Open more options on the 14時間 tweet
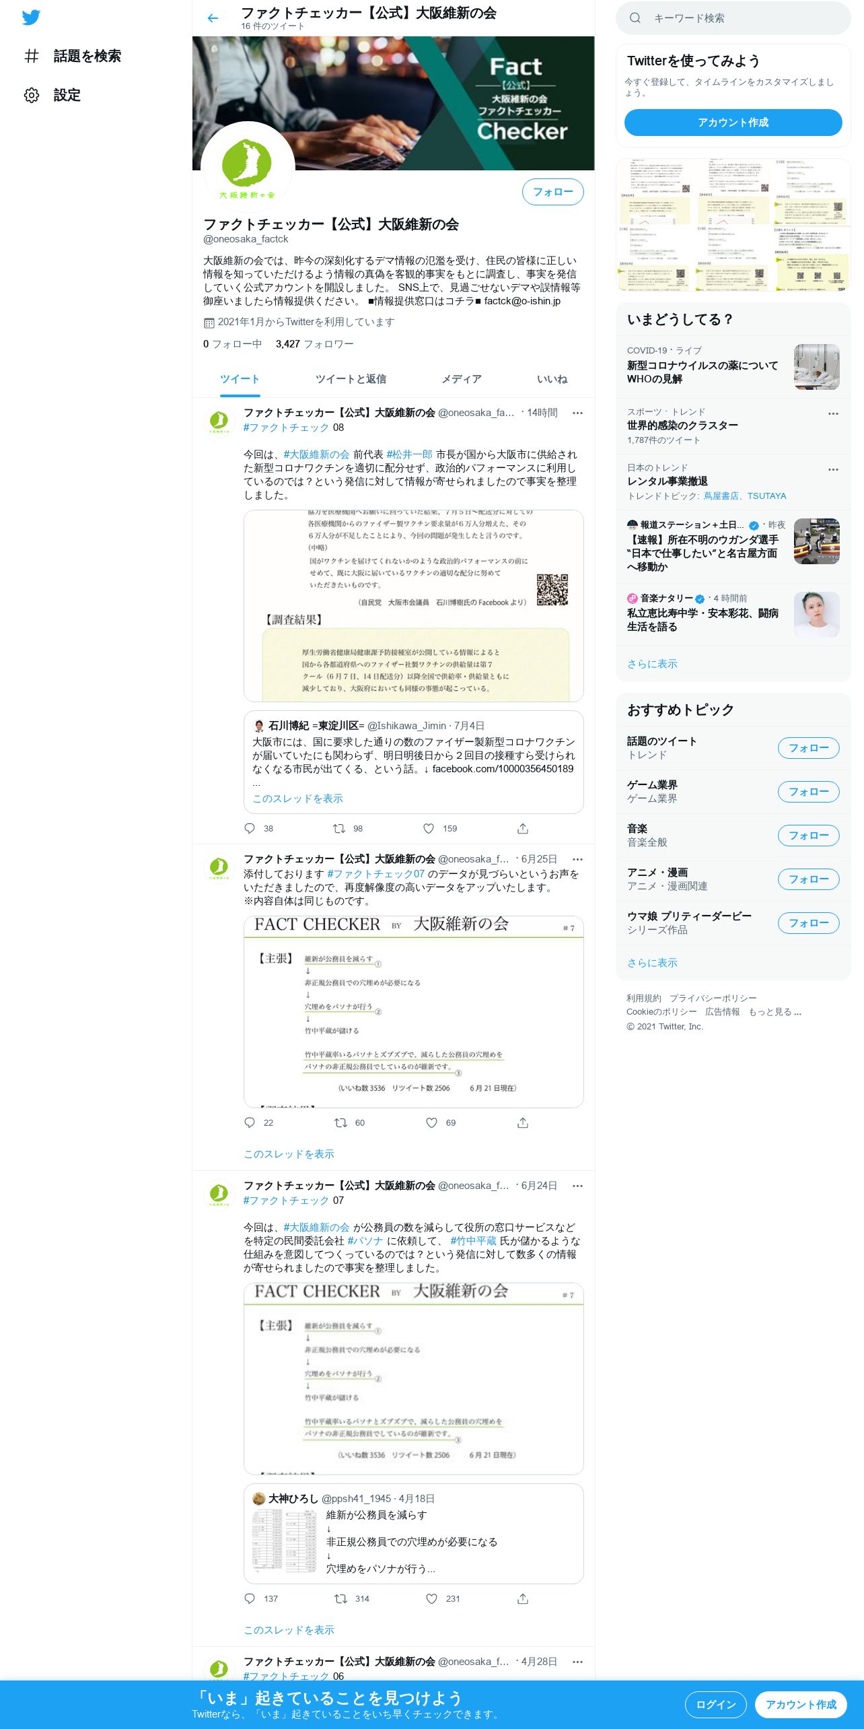Viewport: 864px width, 1729px height. [577, 413]
